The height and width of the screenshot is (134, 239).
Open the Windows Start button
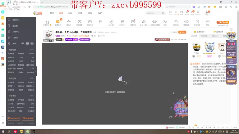click(x=3, y=132)
